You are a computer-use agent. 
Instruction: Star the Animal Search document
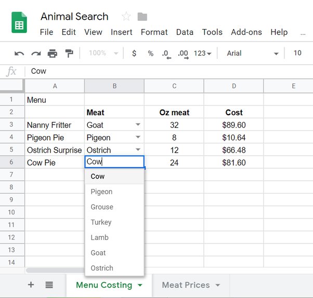pyautogui.click(x=126, y=16)
